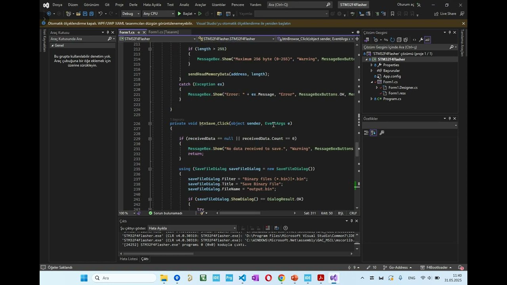Open Opera browser from the taskbar
This screenshot has width=507, height=285.
tap(268, 278)
